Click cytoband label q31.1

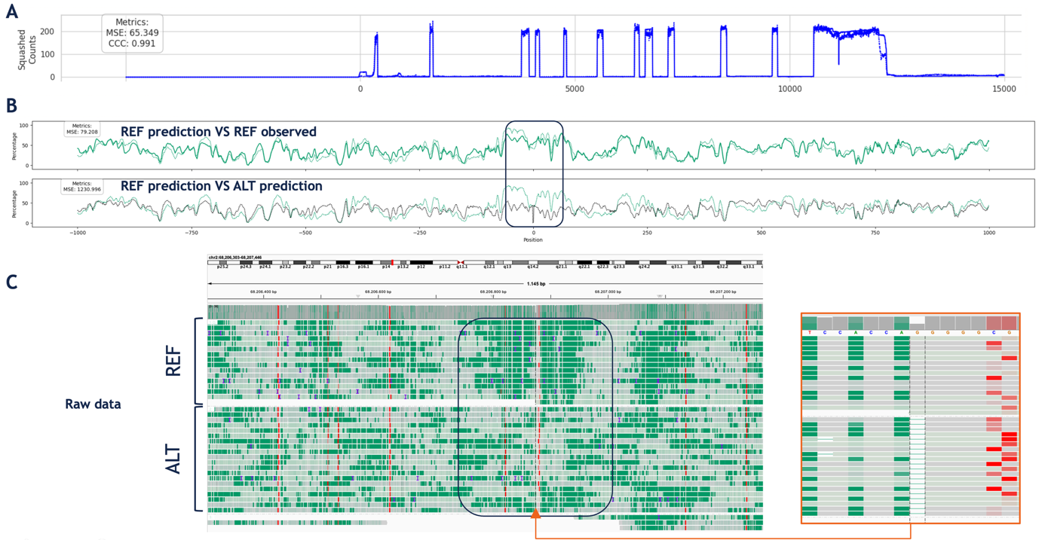click(x=677, y=267)
